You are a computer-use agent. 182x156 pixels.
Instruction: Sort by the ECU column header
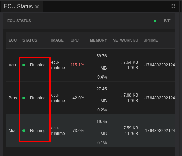pos(13,40)
